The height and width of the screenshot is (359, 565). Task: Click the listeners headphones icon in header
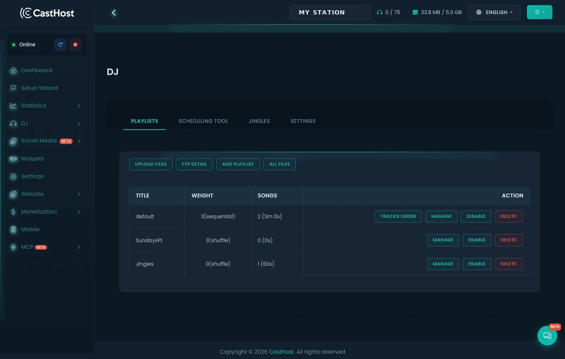coord(380,12)
